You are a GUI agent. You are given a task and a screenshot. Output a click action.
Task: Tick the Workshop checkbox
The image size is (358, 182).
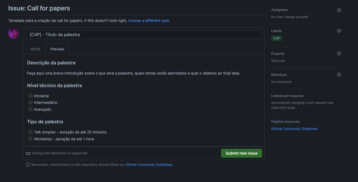(x=31, y=139)
